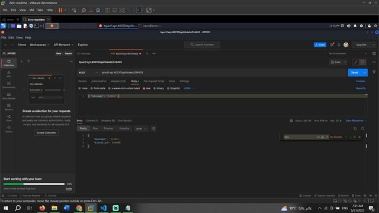The image size is (379, 213).
Task: Expand the Save button dropdown arrow
Action: point(345,62)
